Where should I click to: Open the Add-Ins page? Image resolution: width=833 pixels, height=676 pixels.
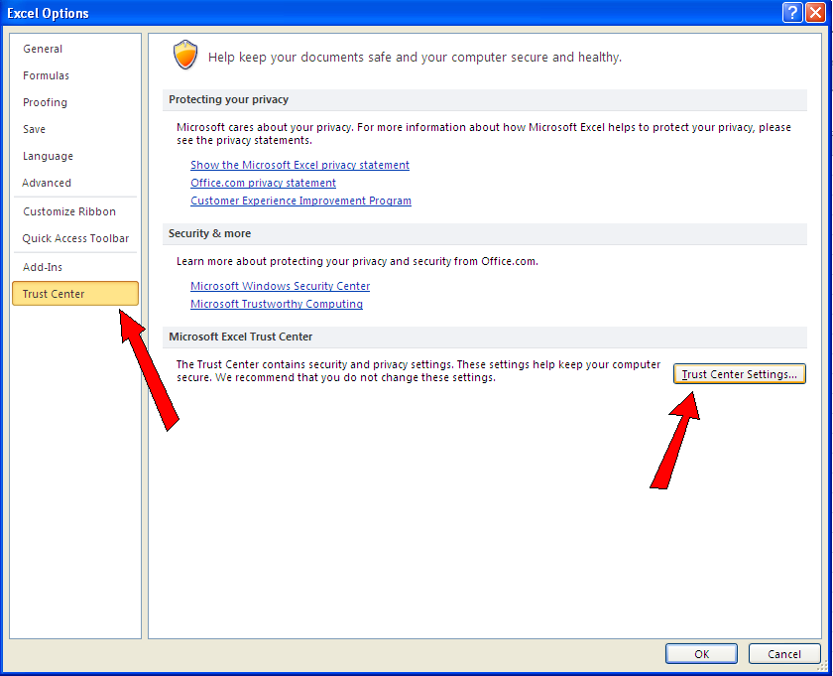42,267
